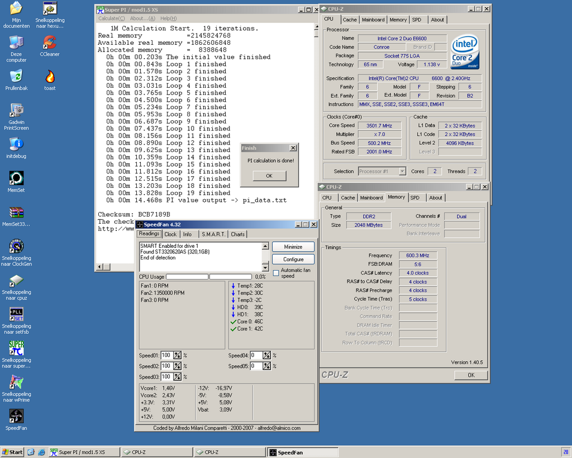Click the 'Checksum: BCB7189B' line in Super PI

pyautogui.click(x=134, y=214)
